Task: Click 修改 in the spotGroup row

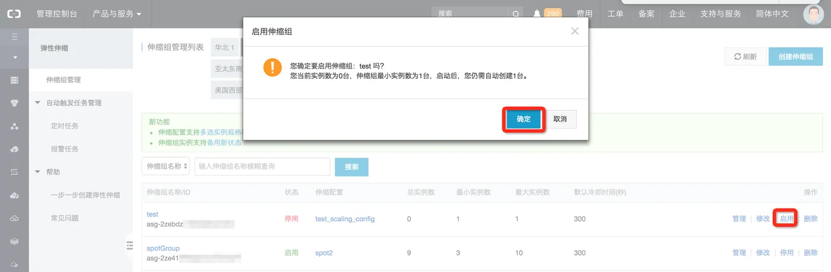Action: click(x=763, y=252)
